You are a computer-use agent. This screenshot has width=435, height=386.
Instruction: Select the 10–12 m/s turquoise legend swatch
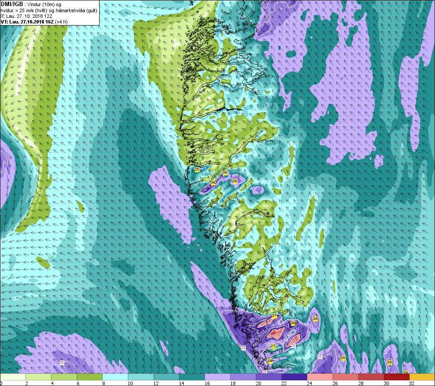141,377
